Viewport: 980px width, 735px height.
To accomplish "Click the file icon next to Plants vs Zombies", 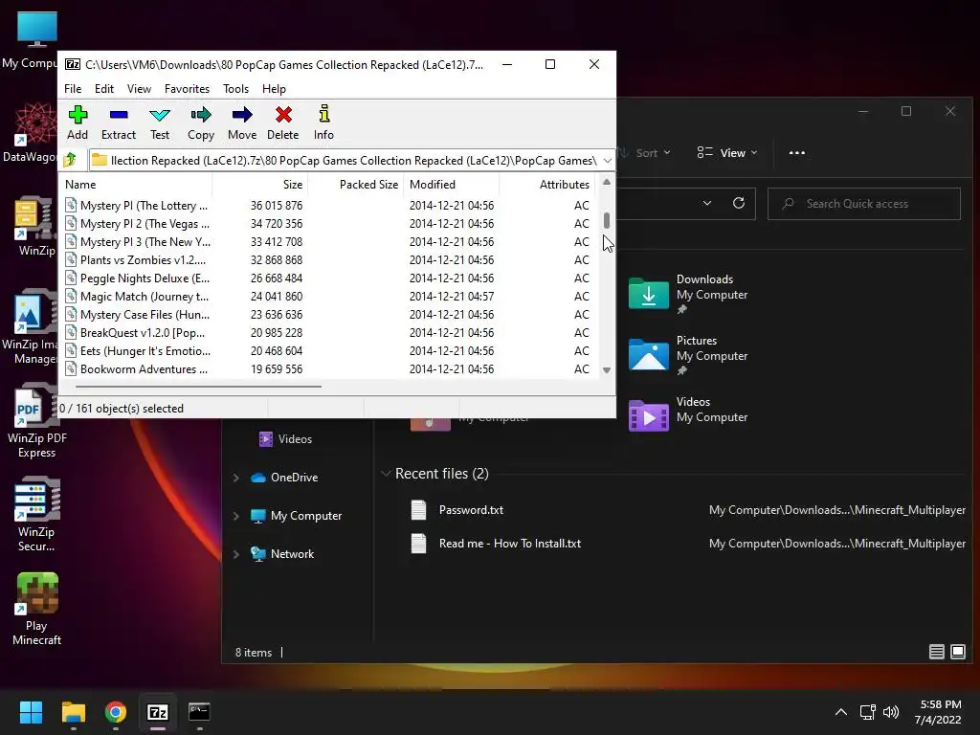I will (x=71, y=259).
